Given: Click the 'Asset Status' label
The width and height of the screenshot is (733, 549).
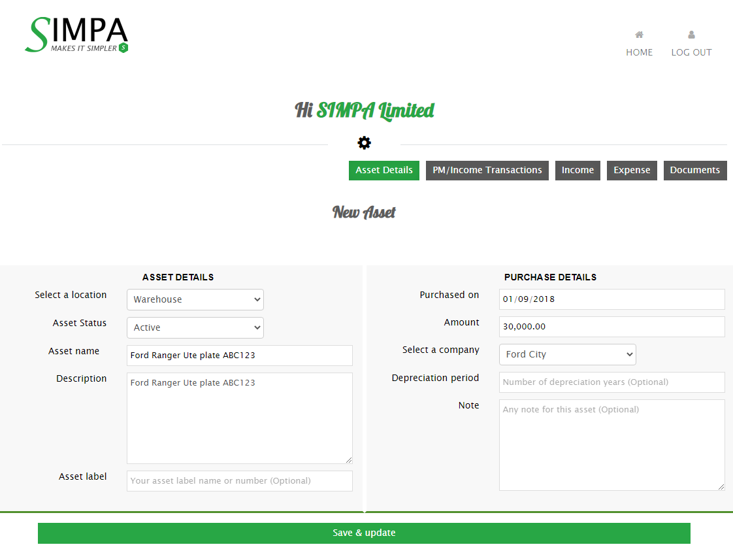Looking at the screenshot, I should pos(80,323).
